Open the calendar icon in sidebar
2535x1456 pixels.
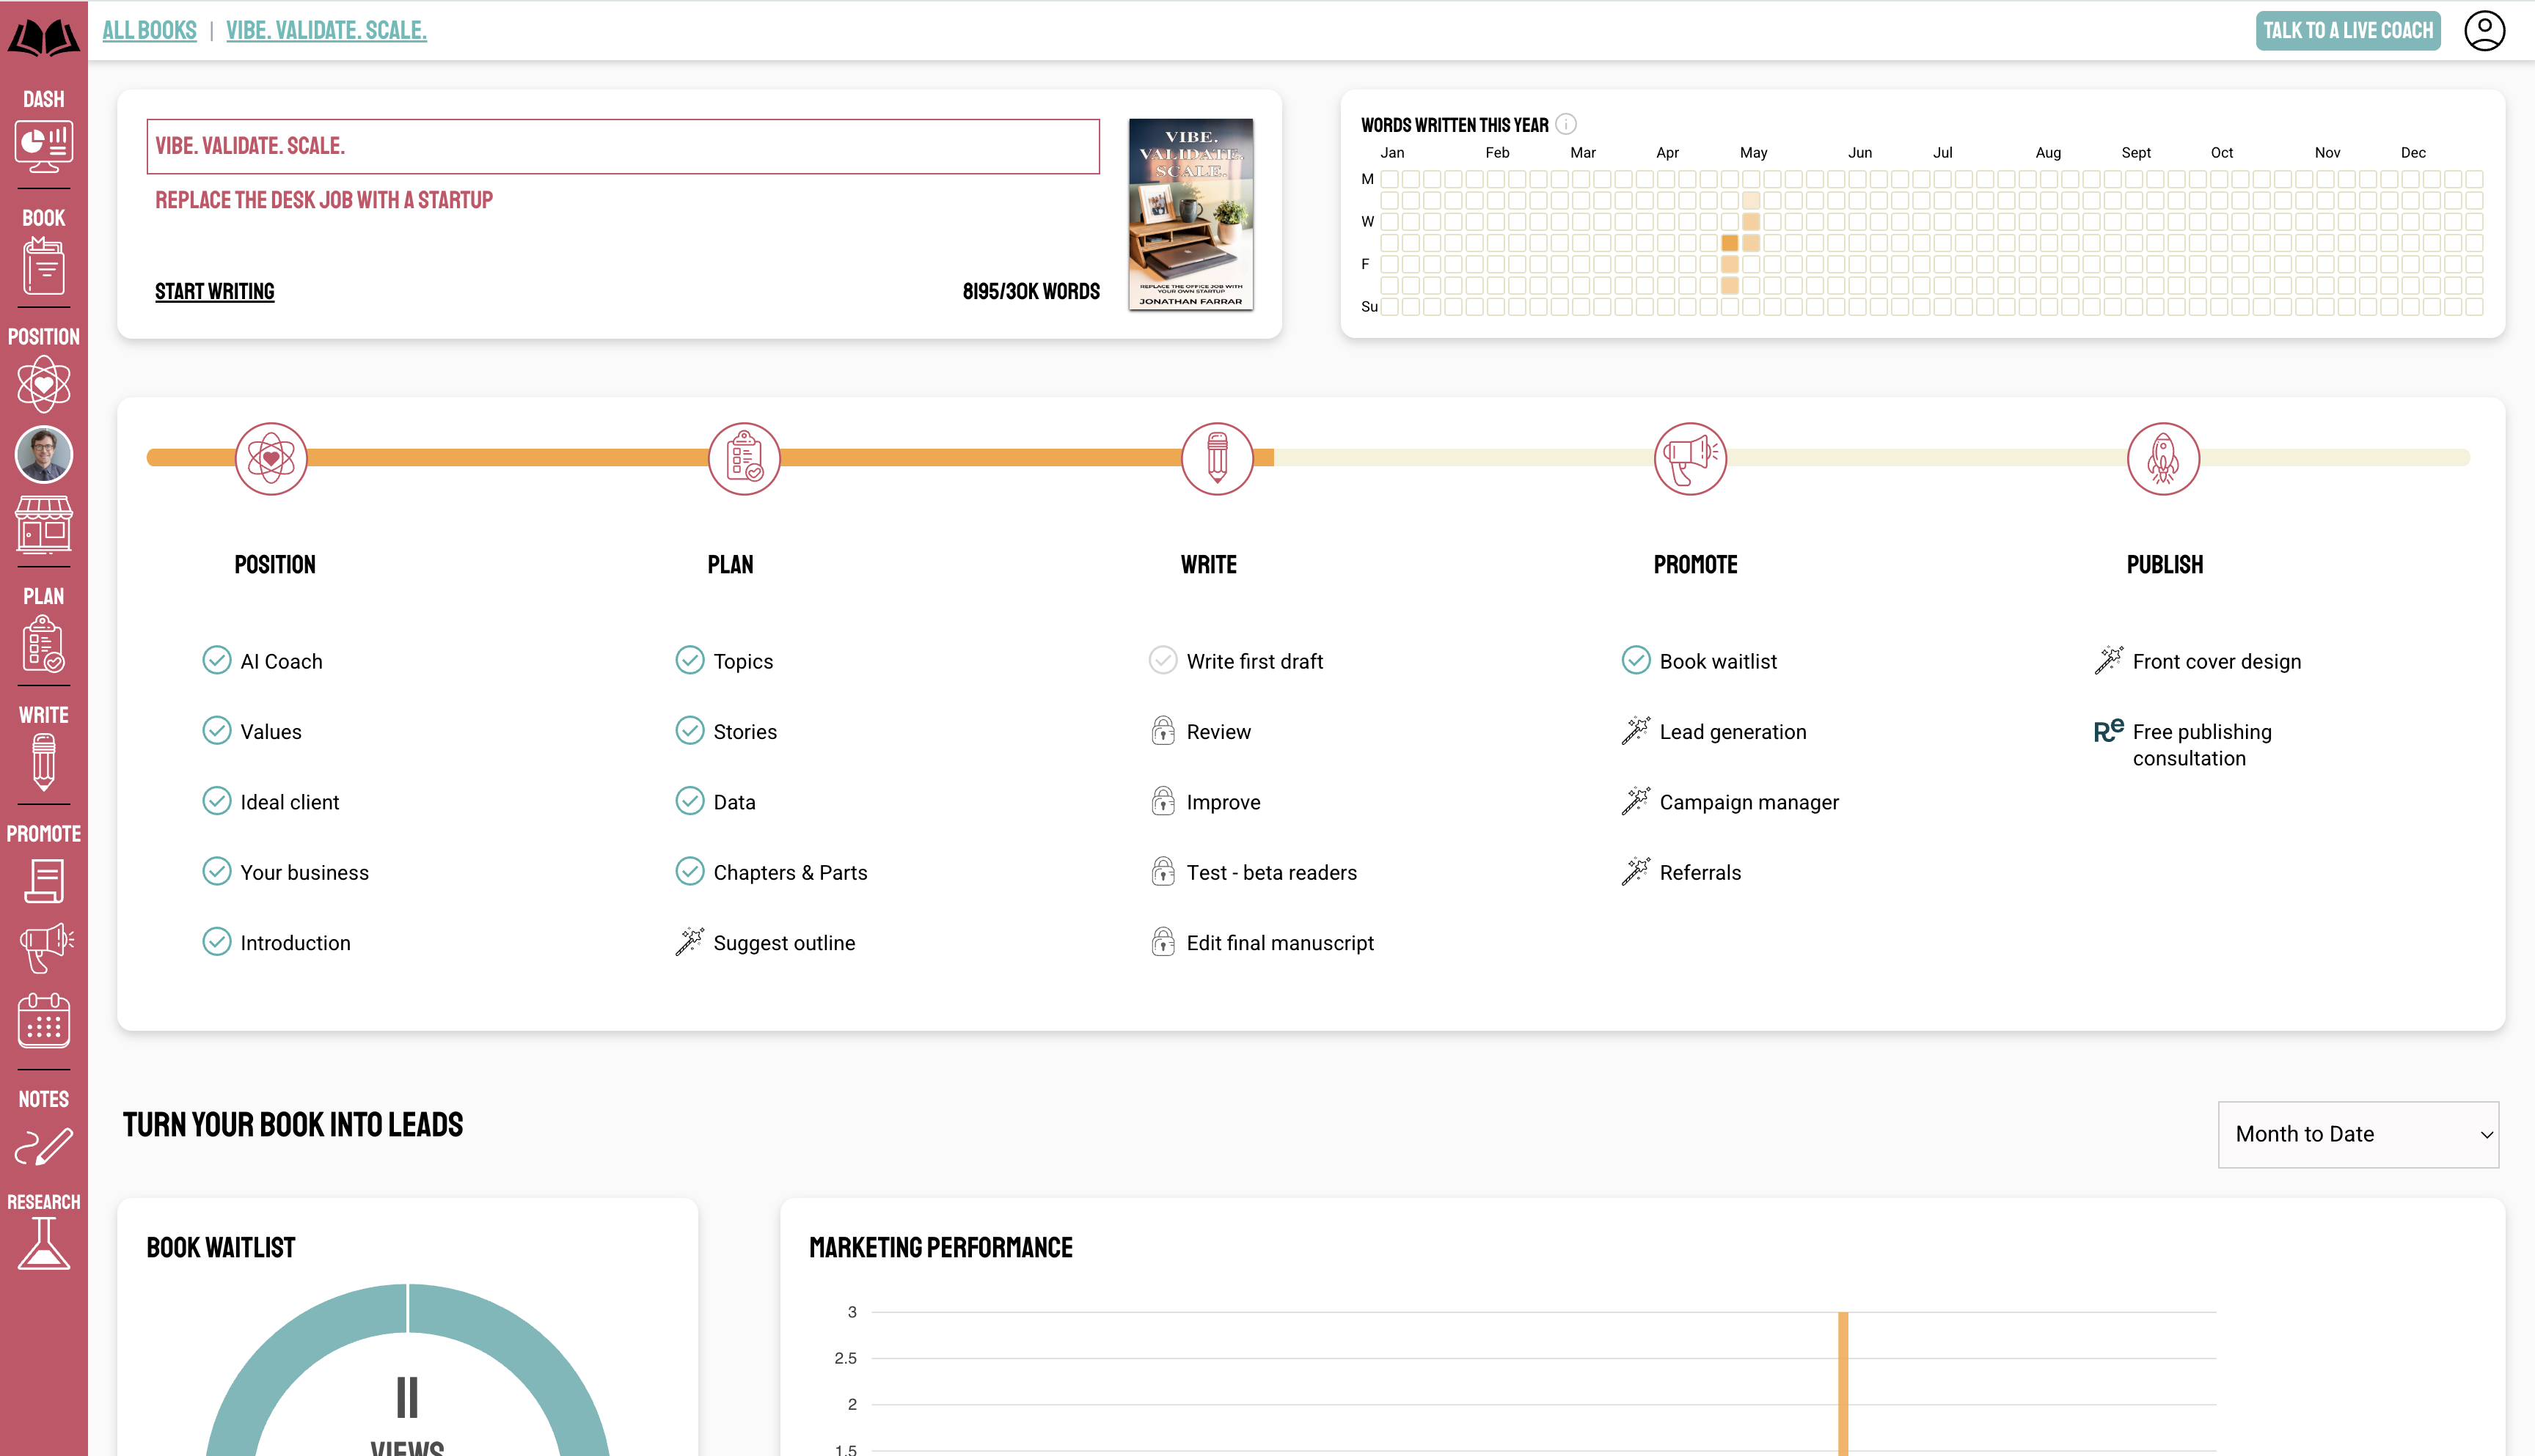[x=43, y=1020]
